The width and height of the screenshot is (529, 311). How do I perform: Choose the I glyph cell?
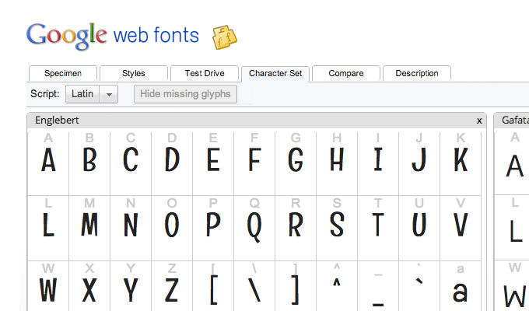tap(378, 163)
